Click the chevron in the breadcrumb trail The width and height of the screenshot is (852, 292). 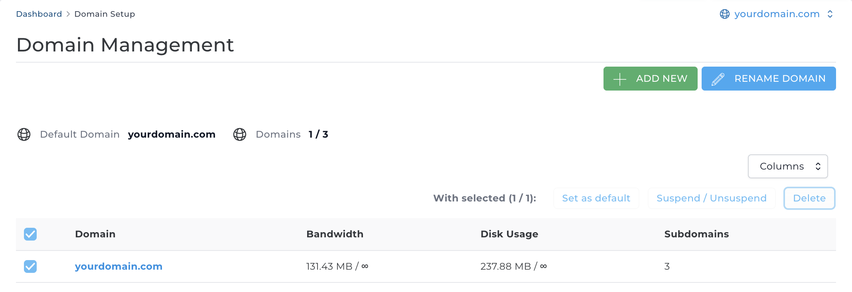tap(68, 14)
